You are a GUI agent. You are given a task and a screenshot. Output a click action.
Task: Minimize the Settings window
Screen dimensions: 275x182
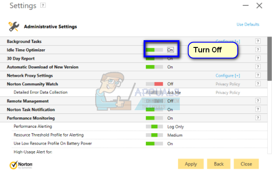click(x=246, y=5)
